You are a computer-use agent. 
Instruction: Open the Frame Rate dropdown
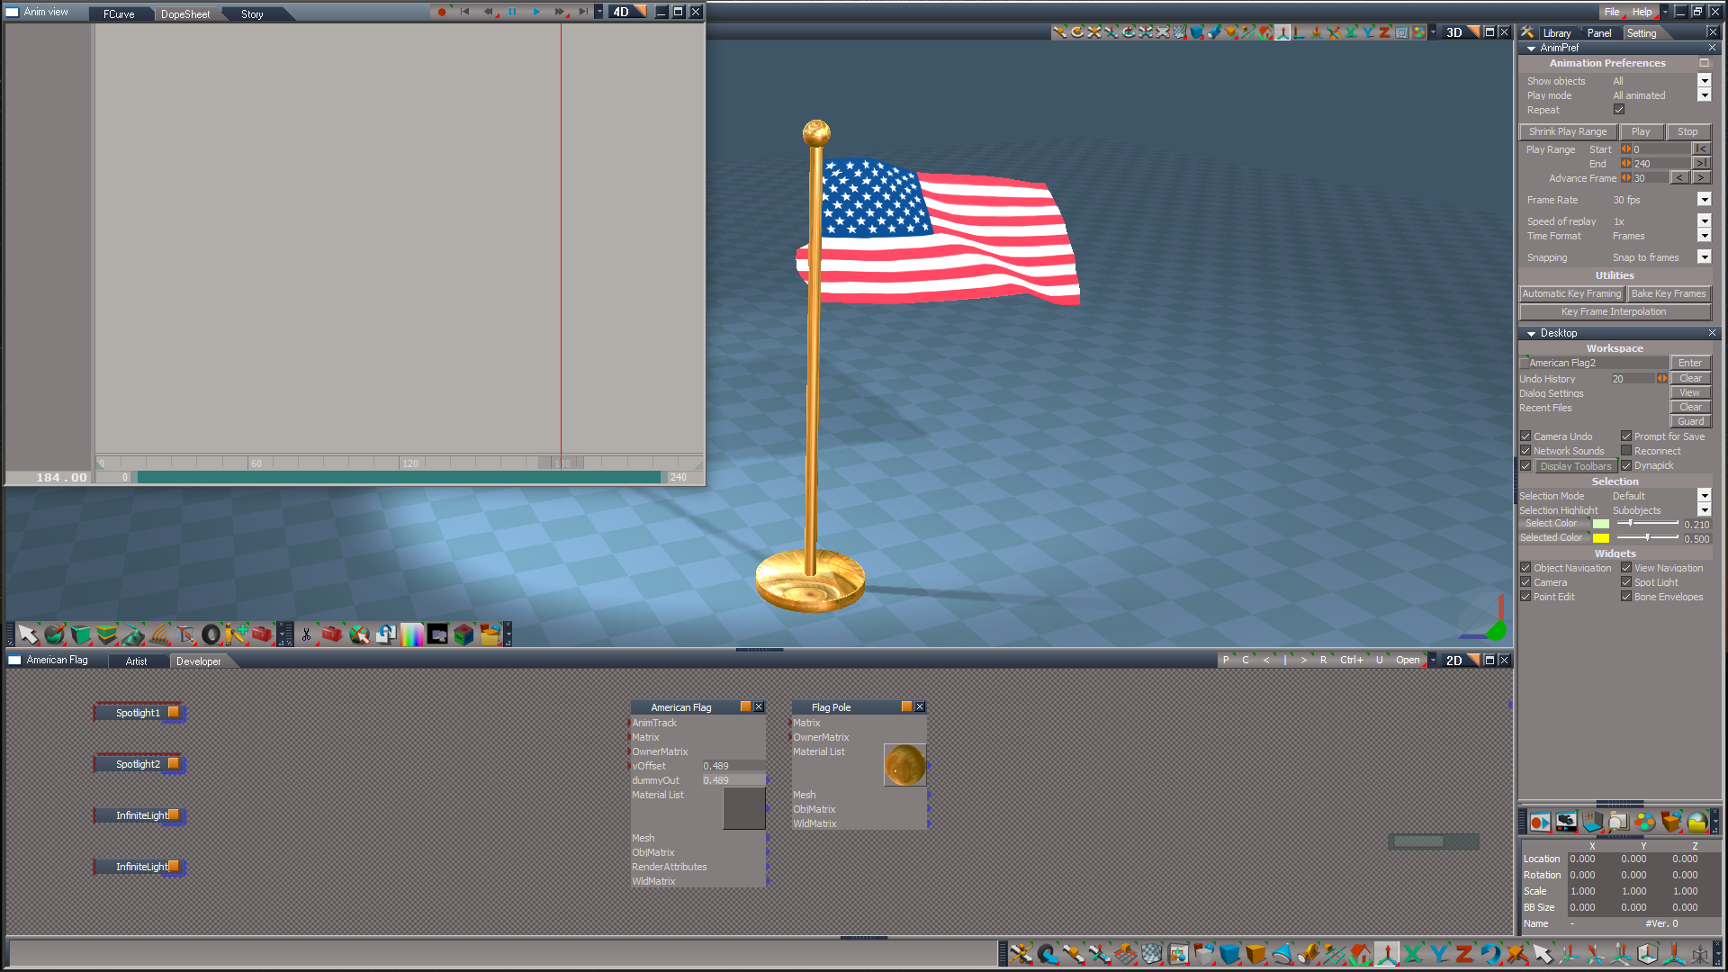1704,200
